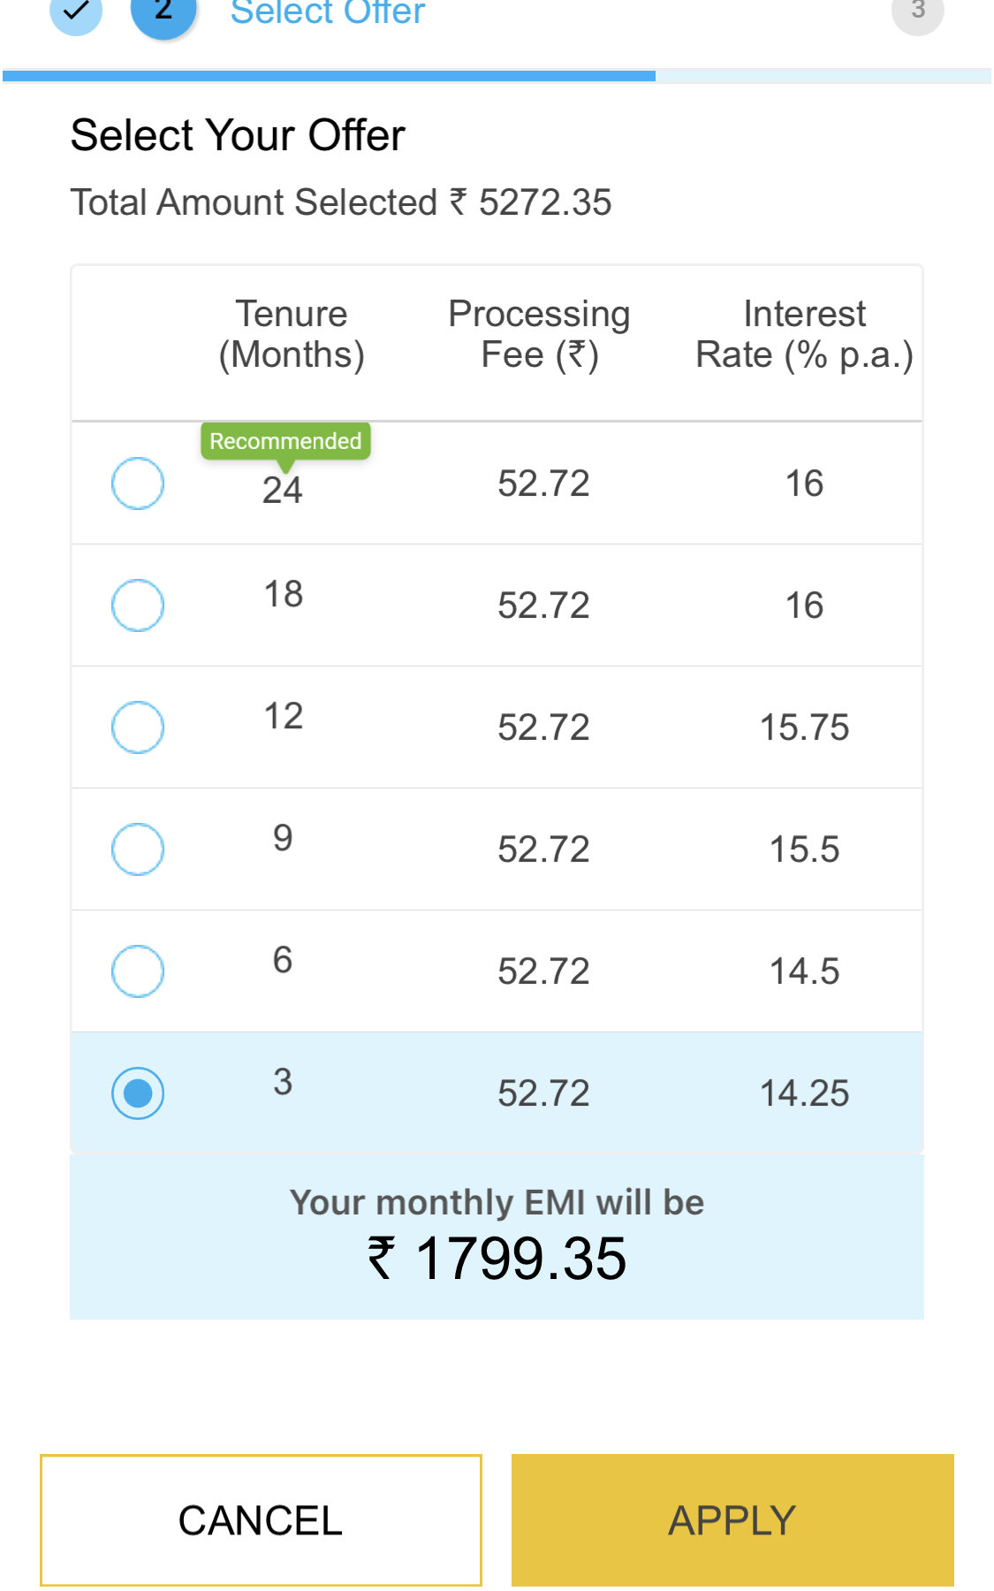
Task: Tap the CANCEL button
Action: click(261, 1520)
